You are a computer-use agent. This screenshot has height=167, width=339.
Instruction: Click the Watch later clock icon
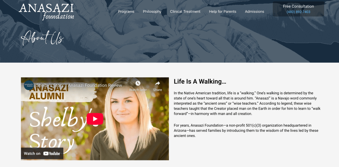[138, 83]
